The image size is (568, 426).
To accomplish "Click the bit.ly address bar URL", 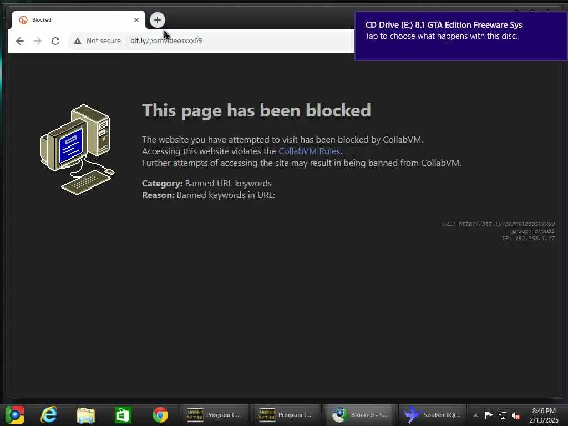I will pyautogui.click(x=166, y=41).
